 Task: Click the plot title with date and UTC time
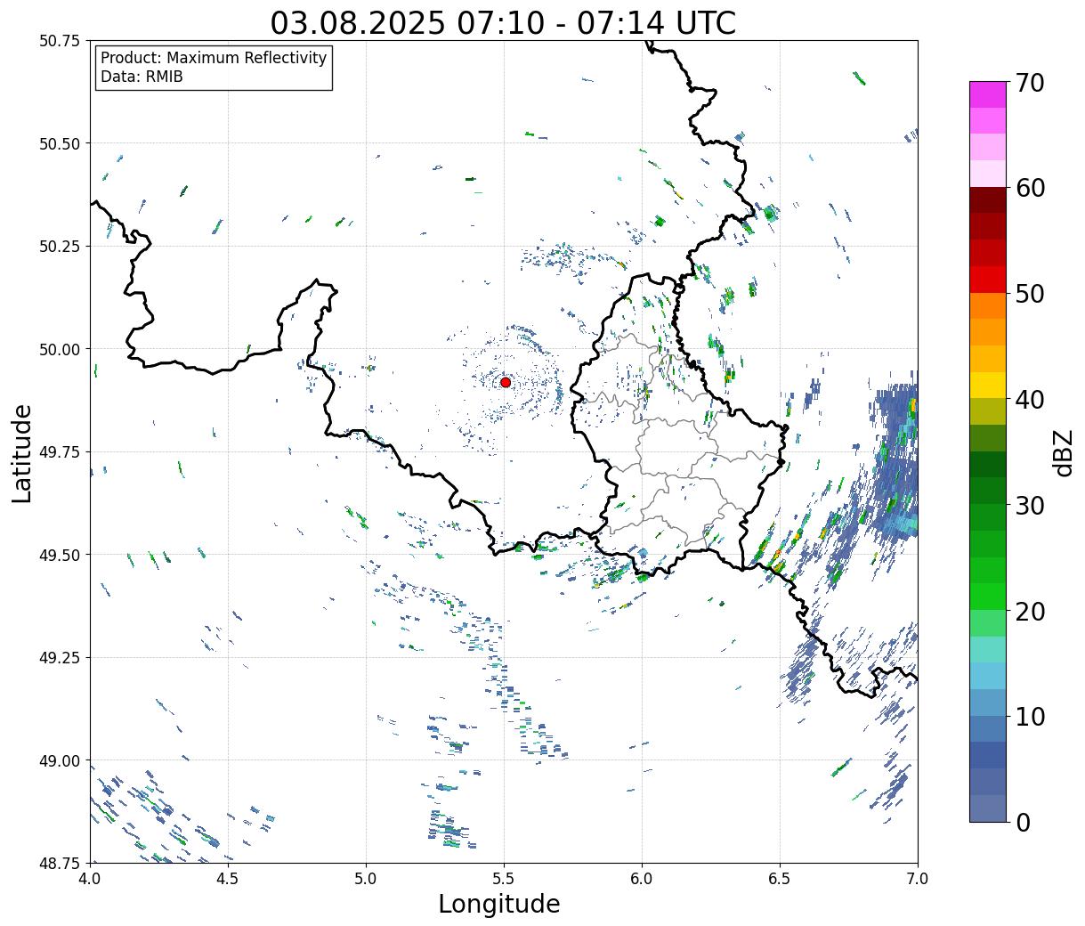[x=504, y=23]
